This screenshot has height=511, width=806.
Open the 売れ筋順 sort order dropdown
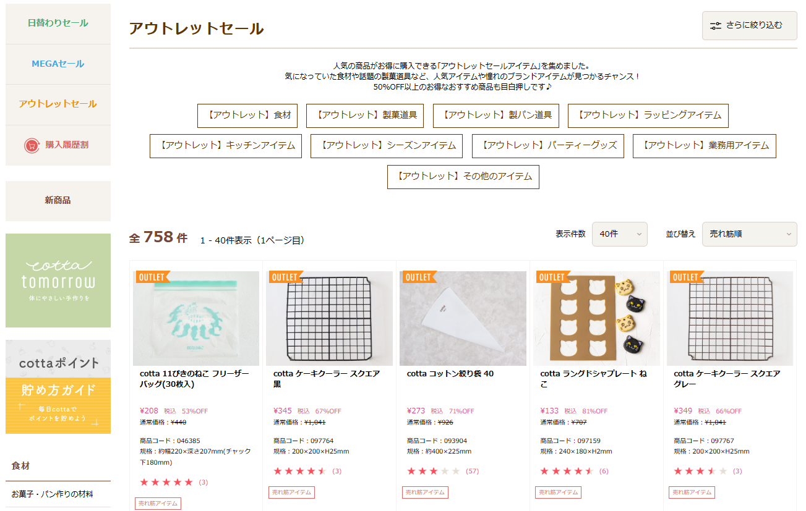(x=749, y=234)
